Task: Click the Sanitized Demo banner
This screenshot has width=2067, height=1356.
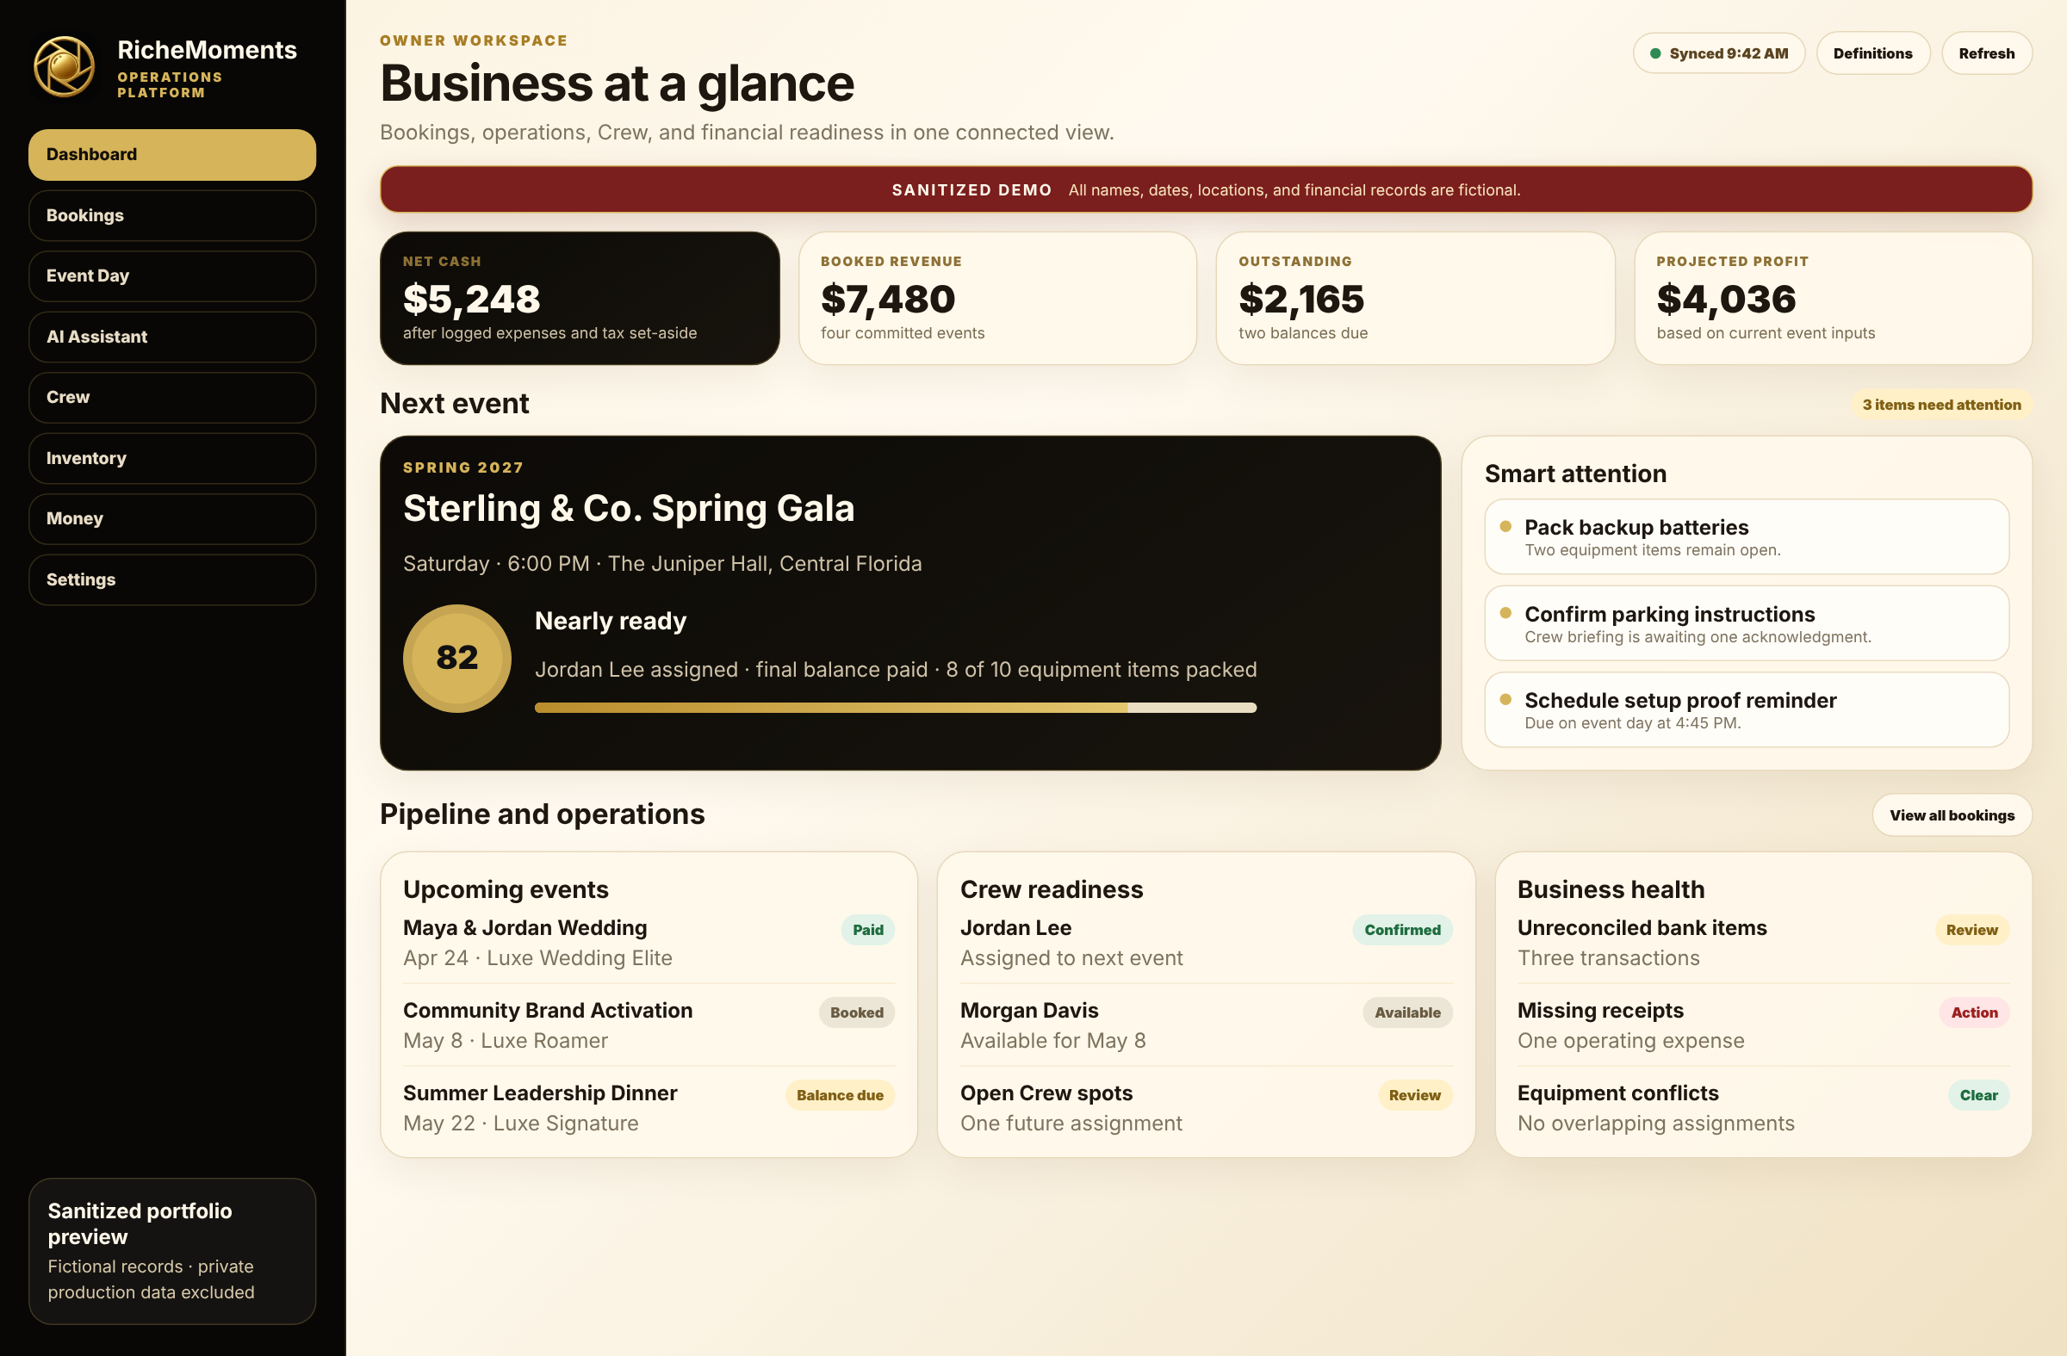Action: [x=1206, y=189]
